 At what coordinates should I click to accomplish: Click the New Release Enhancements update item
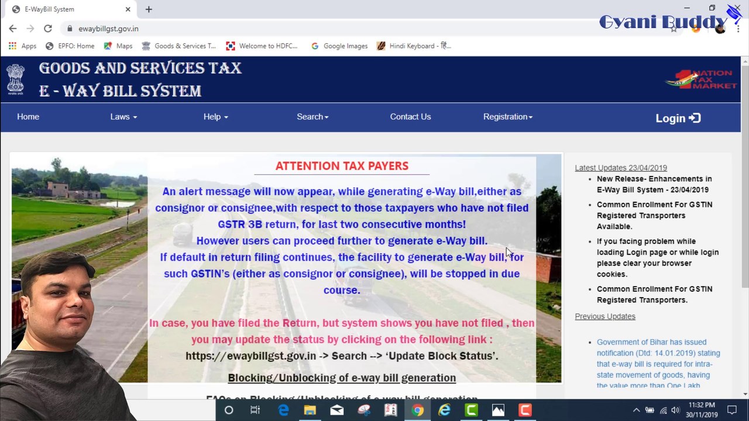click(x=654, y=184)
